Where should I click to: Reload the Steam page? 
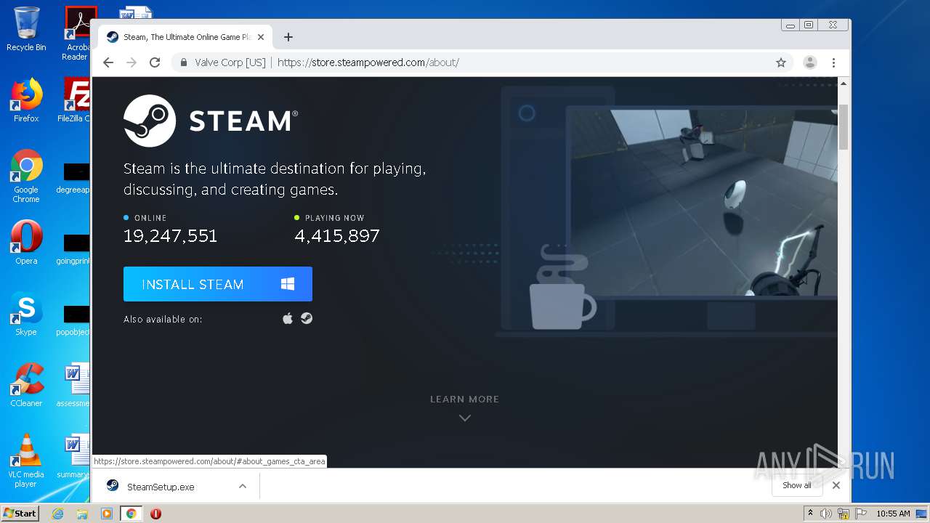[x=155, y=62]
